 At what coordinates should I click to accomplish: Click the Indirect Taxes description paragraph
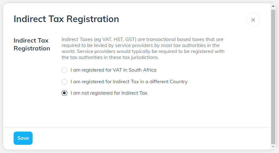pyautogui.click(x=143, y=48)
